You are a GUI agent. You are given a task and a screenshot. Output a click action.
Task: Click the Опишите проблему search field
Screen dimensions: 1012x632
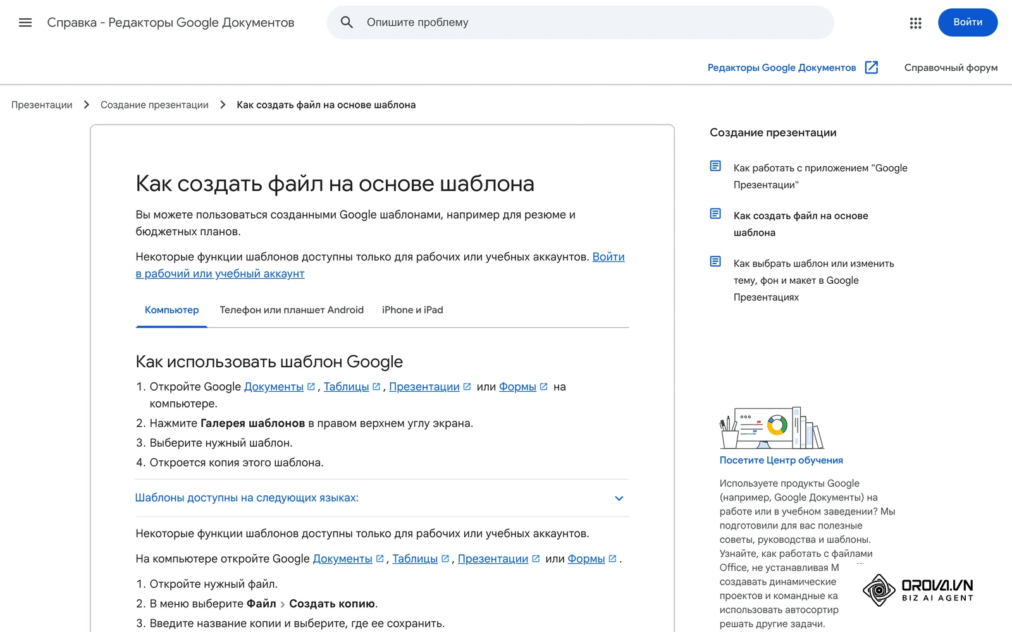click(580, 23)
